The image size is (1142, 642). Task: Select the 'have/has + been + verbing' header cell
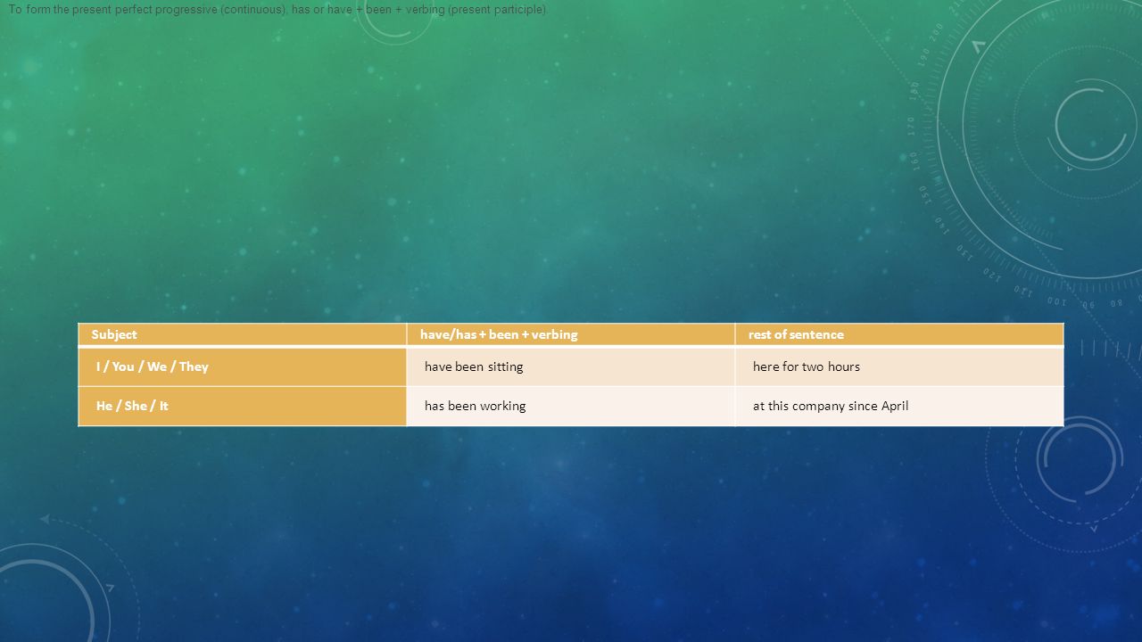click(x=571, y=334)
